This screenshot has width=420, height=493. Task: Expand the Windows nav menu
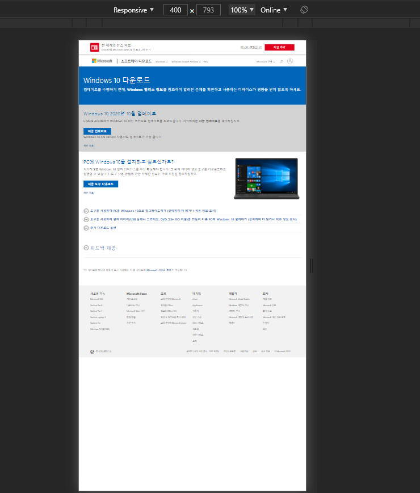click(x=161, y=61)
